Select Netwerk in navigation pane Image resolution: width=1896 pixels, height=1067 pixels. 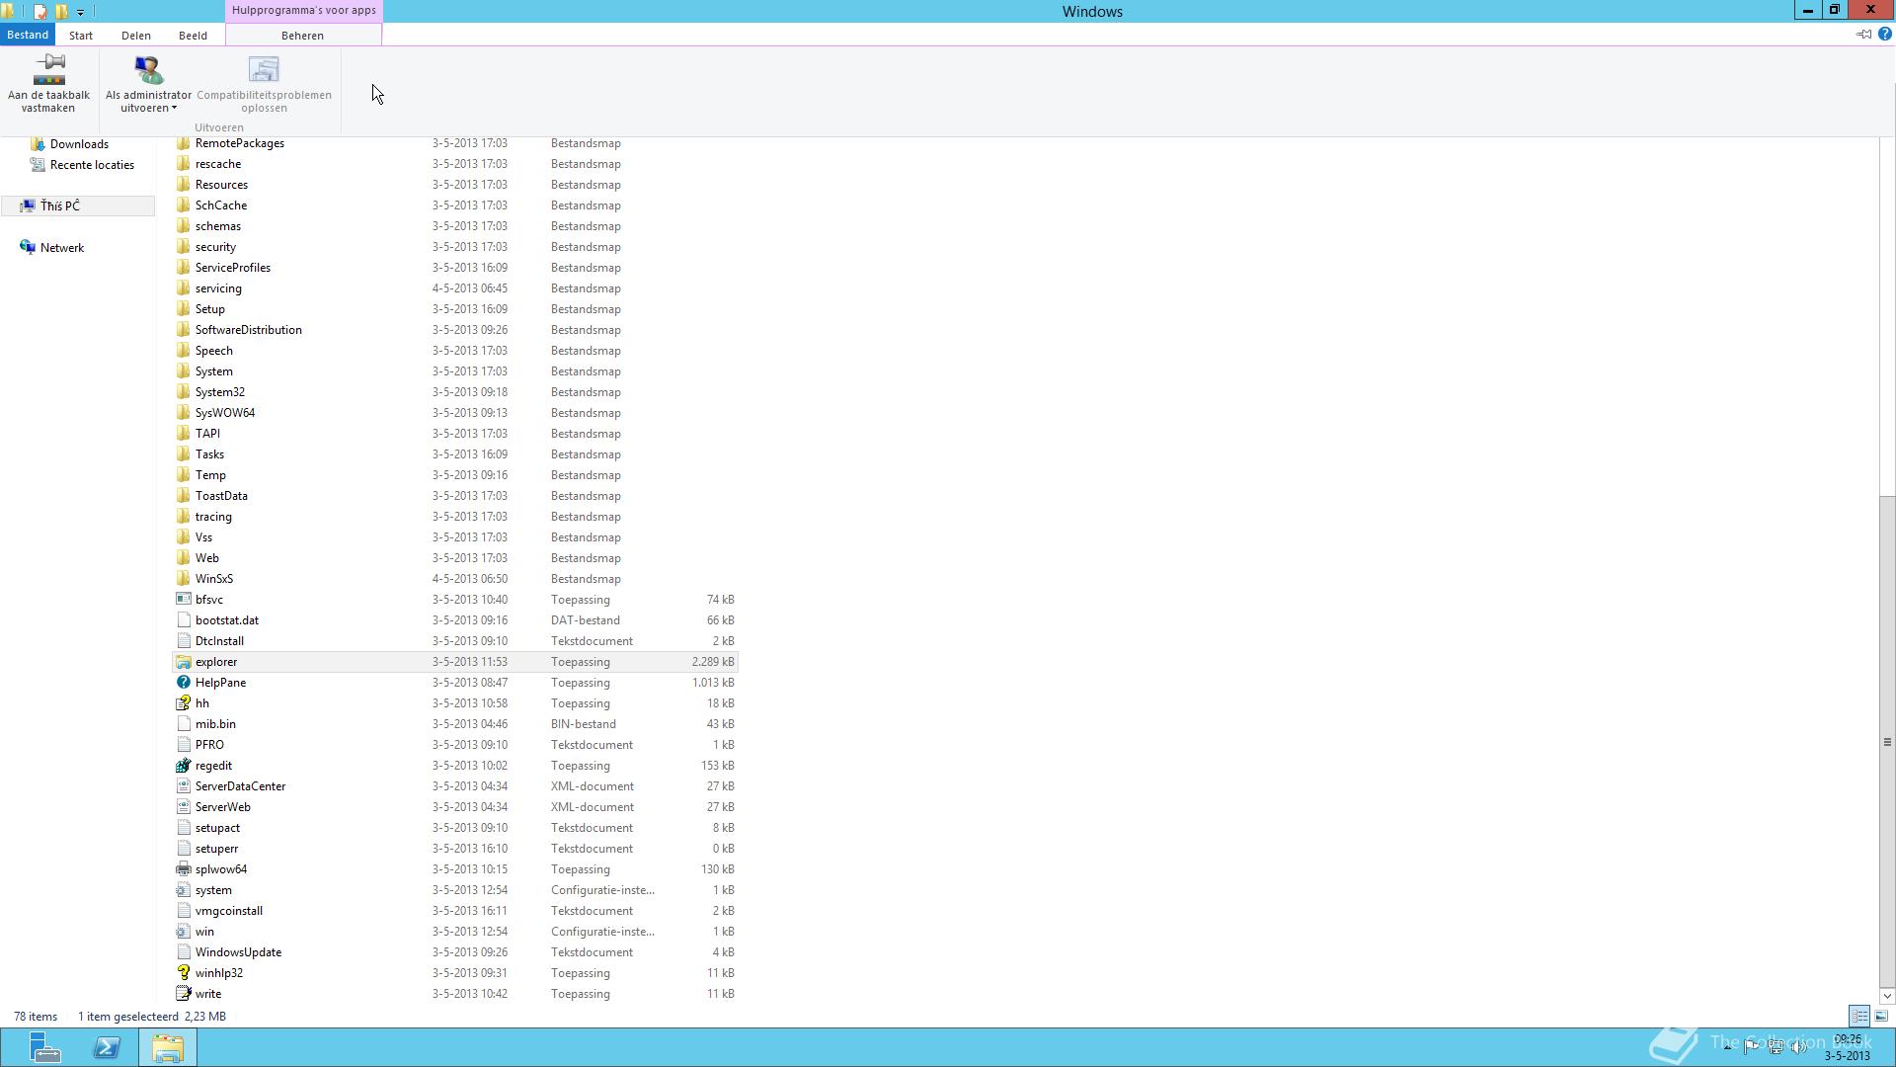(x=62, y=248)
